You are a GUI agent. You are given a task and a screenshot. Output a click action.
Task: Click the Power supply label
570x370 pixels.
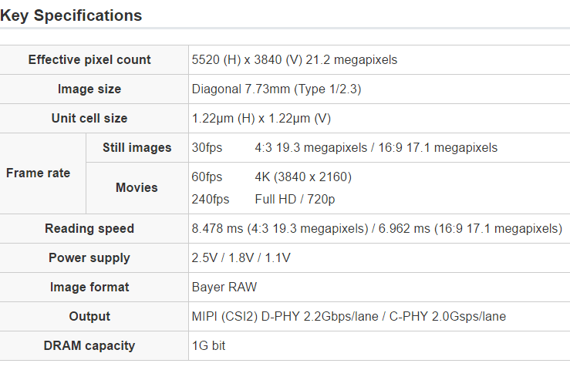tap(89, 258)
